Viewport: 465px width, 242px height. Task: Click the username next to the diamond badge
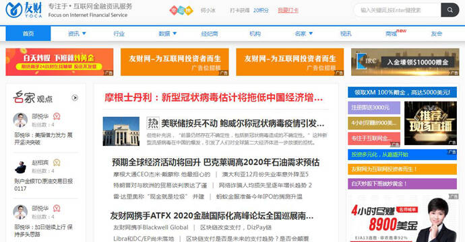(208, 10)
